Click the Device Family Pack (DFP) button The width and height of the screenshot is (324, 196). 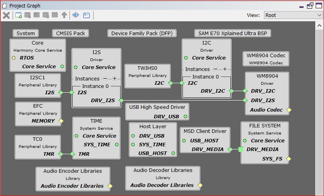pyautogui.click(x=142, y=33)
